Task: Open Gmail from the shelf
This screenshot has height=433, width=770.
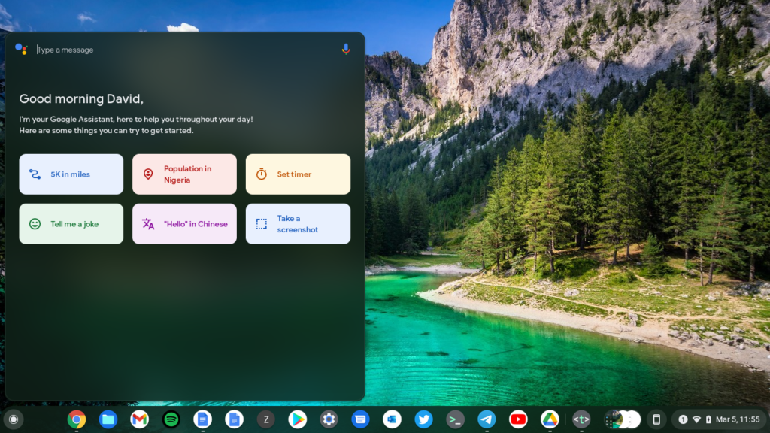Action: coord(139,419)
